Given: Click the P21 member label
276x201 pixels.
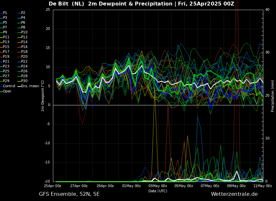Looking at the screenshot, I should pyautogui.click(x=5, y=62).
